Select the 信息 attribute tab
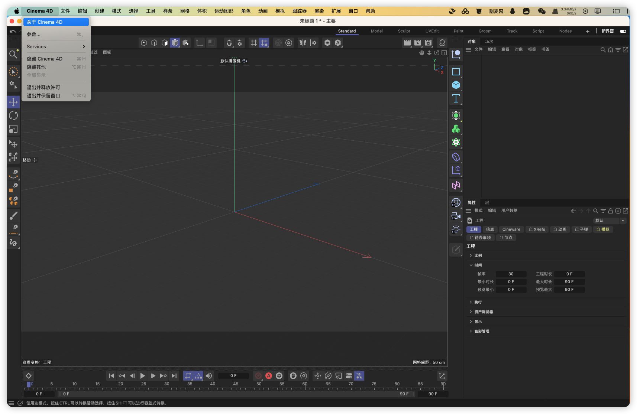Image resolution: width=637 pixels, height=414 pixels. coord(490,229)
